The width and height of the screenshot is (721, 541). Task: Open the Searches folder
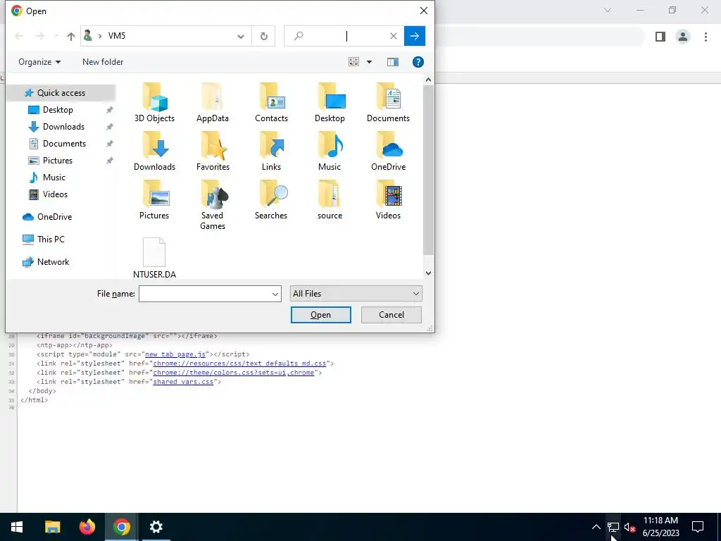pos(271,200)
